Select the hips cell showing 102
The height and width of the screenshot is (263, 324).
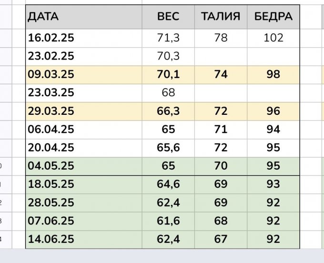click(273, 38)
